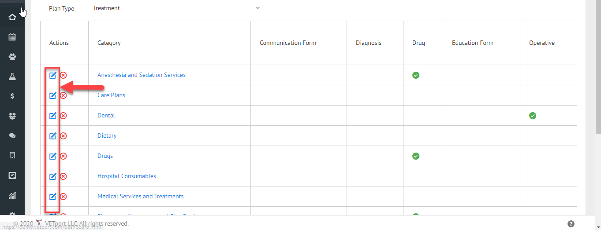The image size is (601, 230).
Task: Click the green Drug checkmark for Anesthesia row
Action: click(416, 75)
